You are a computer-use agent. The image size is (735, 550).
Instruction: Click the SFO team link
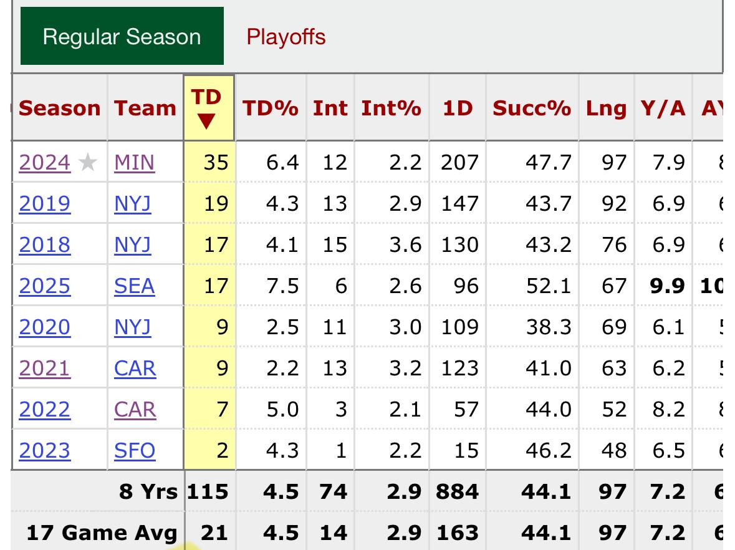(135, 450)
